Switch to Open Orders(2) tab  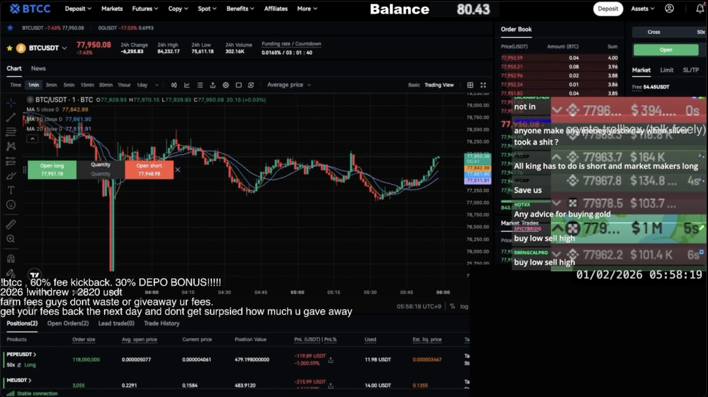pos(68,324)
